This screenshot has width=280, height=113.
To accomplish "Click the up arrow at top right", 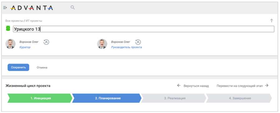I will pyautogui.click(x=271, y=21).
